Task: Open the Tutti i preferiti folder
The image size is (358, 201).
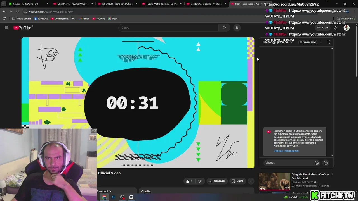Action: [x=346, y=18]
